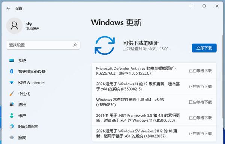The width and height of the screenshot is (225, 144).
Task: Click 正在等待下载 status for KB5008215
Action: [x=200, y=87]
